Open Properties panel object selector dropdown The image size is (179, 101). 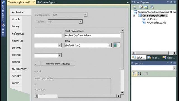tap(174, 68)
